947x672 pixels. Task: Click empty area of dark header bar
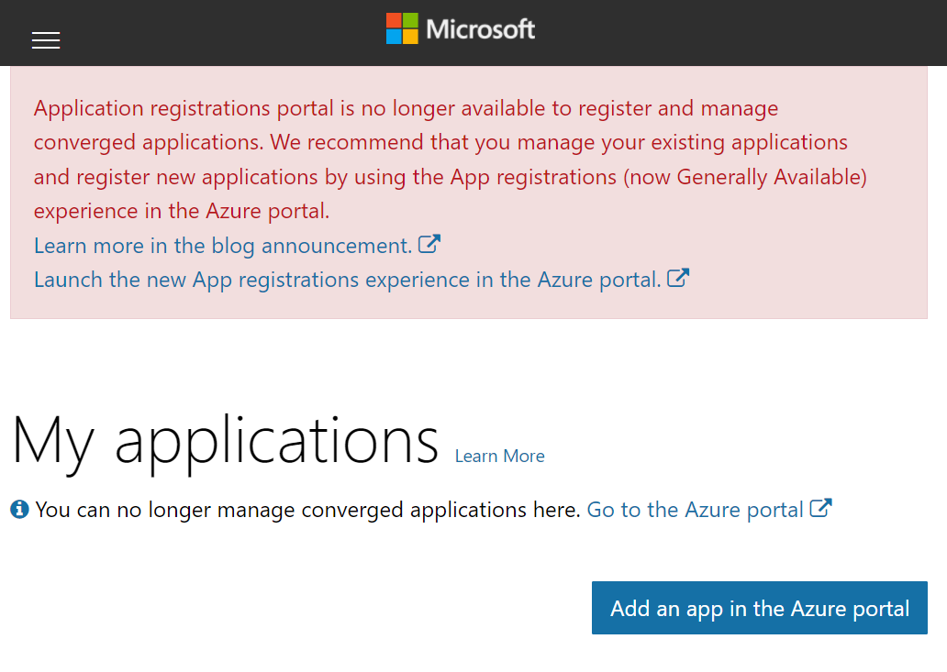coord(734,33)
